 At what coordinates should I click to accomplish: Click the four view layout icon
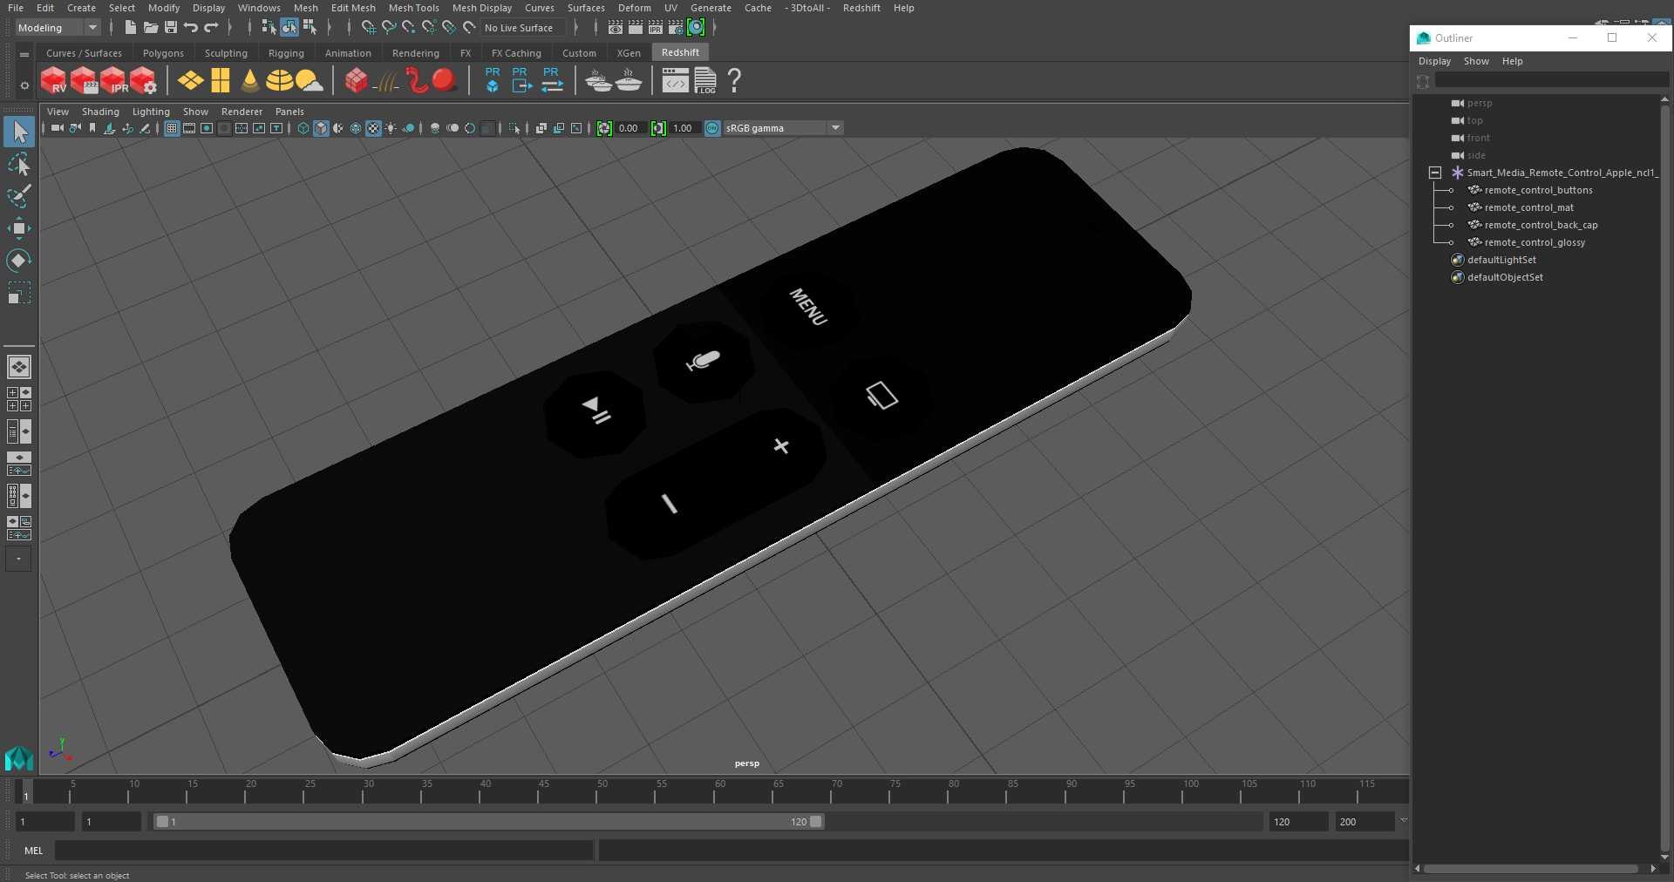[19, 399]
